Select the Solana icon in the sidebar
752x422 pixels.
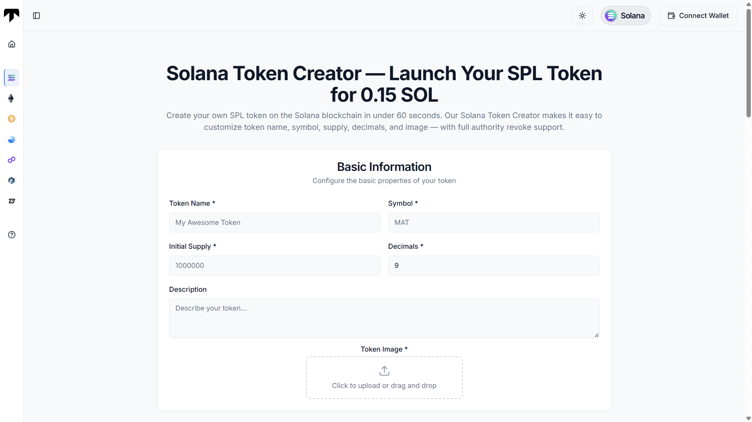11,77
